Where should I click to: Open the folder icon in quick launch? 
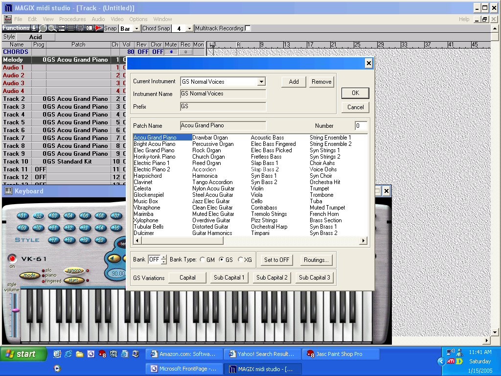pyautogui.click(x=80, y=354)
